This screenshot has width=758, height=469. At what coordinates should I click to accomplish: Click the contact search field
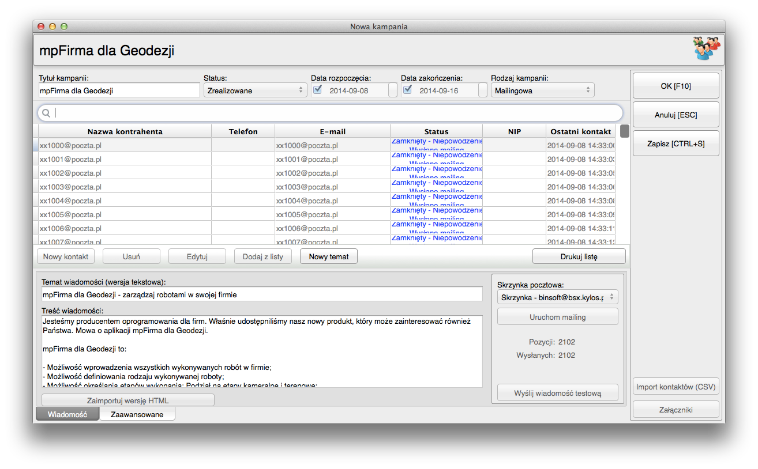click(330, 113)
